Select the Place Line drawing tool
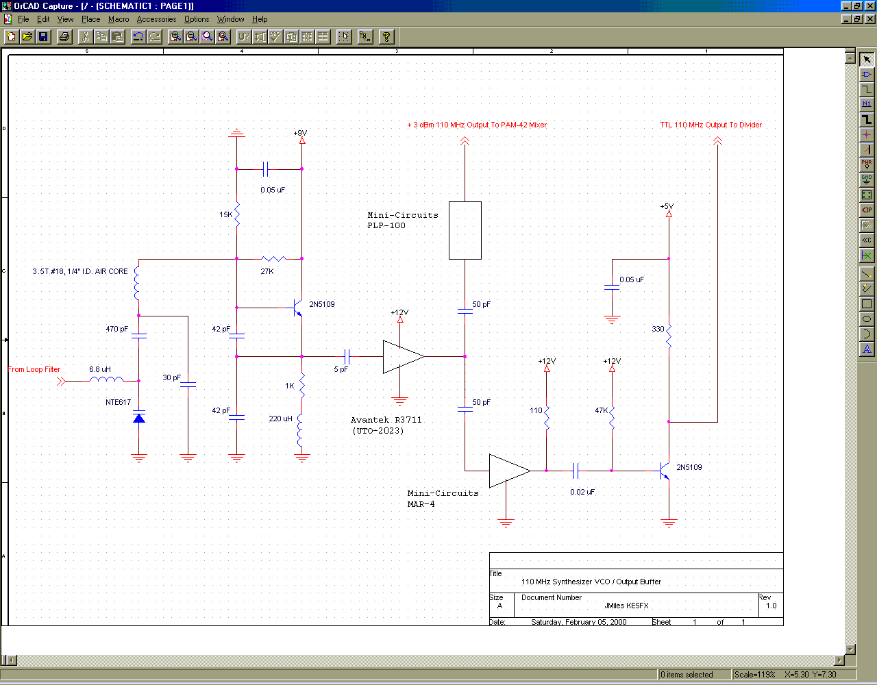877x685 pixels. tap(867, 274)
